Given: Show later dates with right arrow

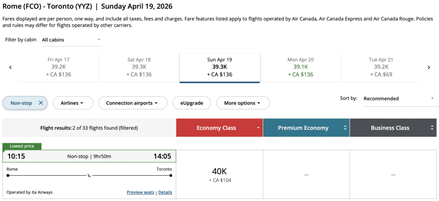Looking at the screenshot, I should point(429,67).
